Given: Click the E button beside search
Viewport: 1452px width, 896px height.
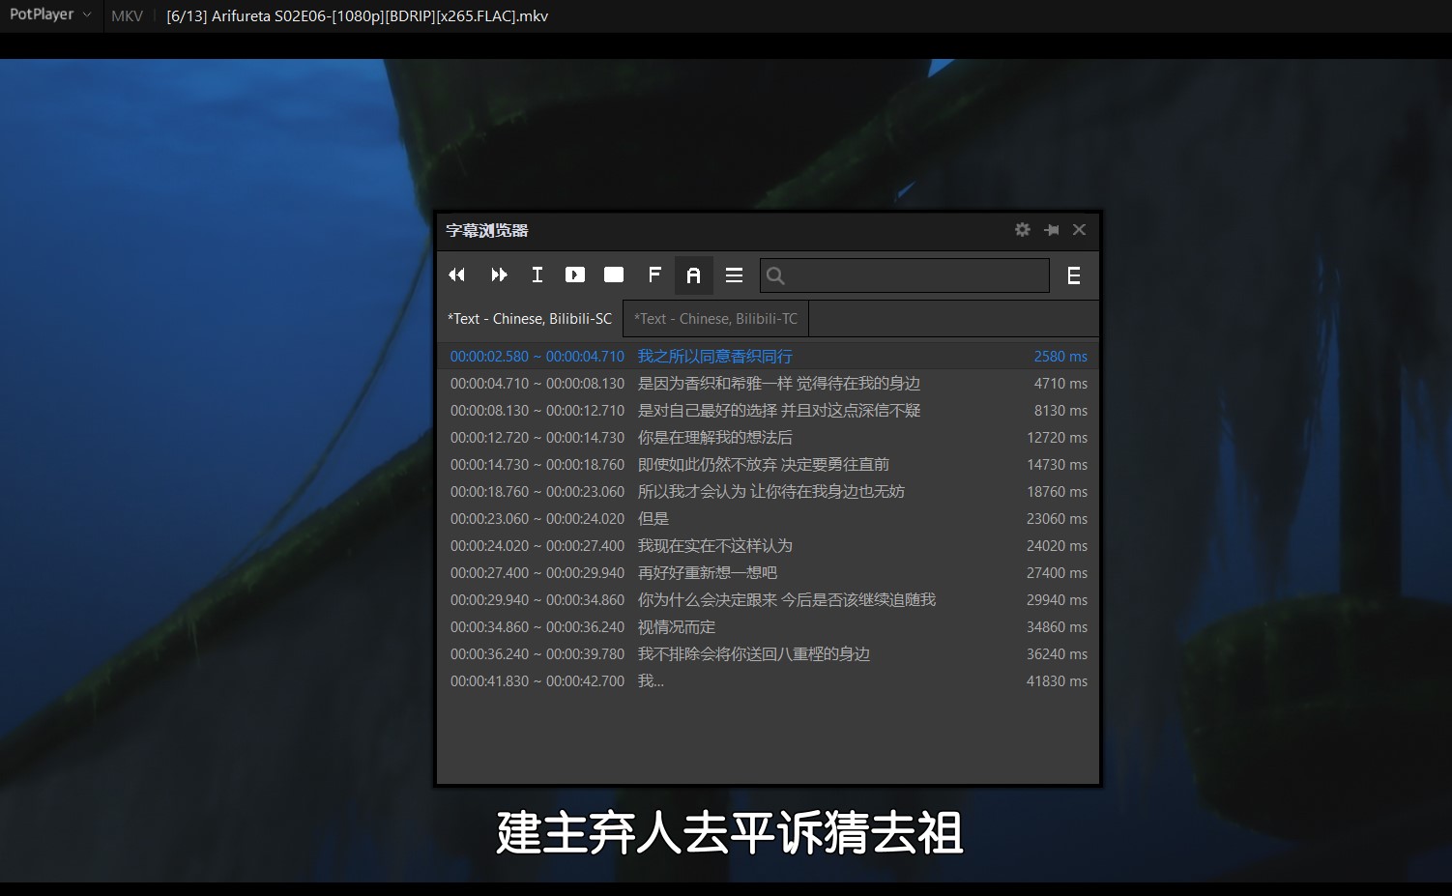Looking at the screenshot, I should [1074, 275].
